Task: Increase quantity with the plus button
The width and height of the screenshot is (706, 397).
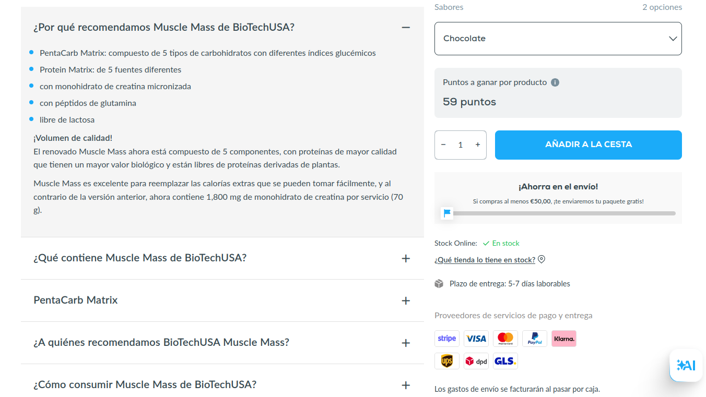Action: click(477, 145)
